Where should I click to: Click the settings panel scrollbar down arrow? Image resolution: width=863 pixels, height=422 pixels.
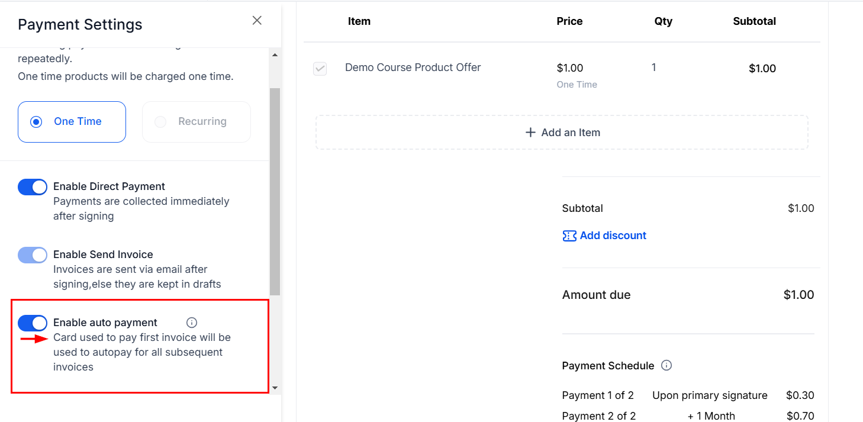tap(275, 388)
